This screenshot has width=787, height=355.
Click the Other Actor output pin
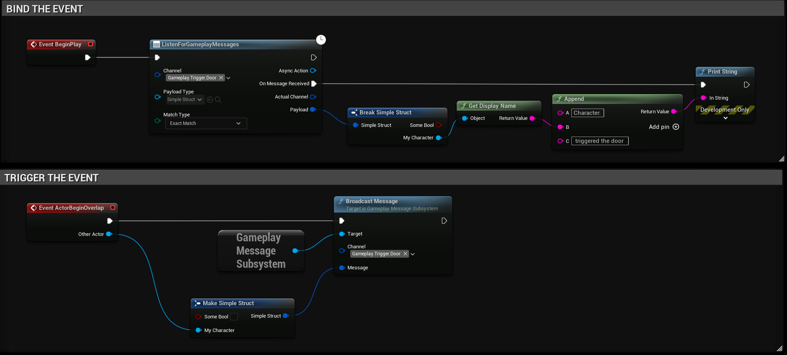coord(109,234)
